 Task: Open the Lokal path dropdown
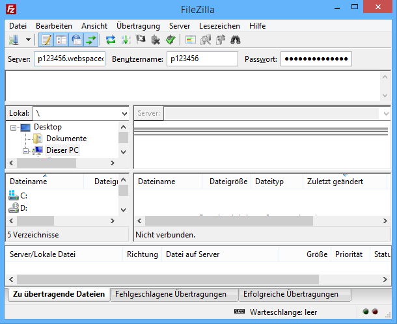pos(124,113)
